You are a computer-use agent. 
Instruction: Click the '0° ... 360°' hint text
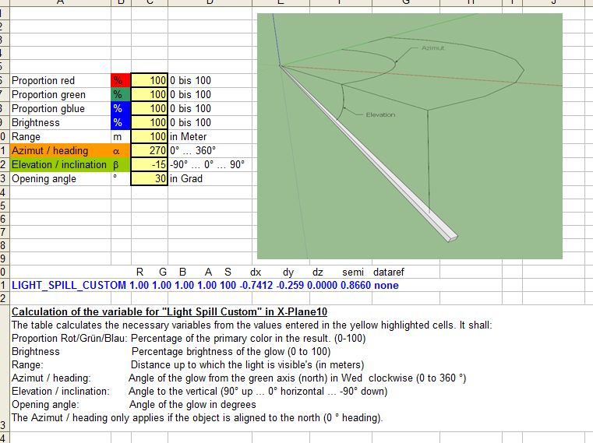coord(192,150)
